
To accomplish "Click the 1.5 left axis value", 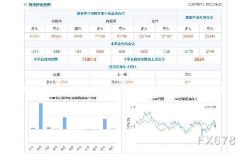I will tap(133, 107).
